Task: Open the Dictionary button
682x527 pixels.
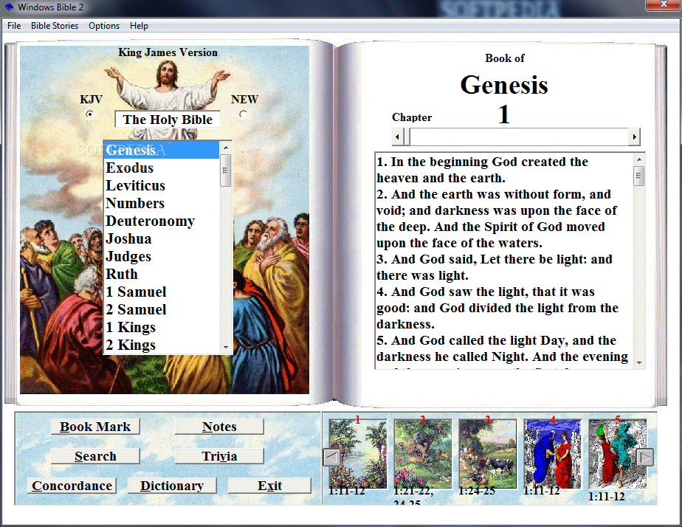Action: pyautogui.click(x=172, y=486)
